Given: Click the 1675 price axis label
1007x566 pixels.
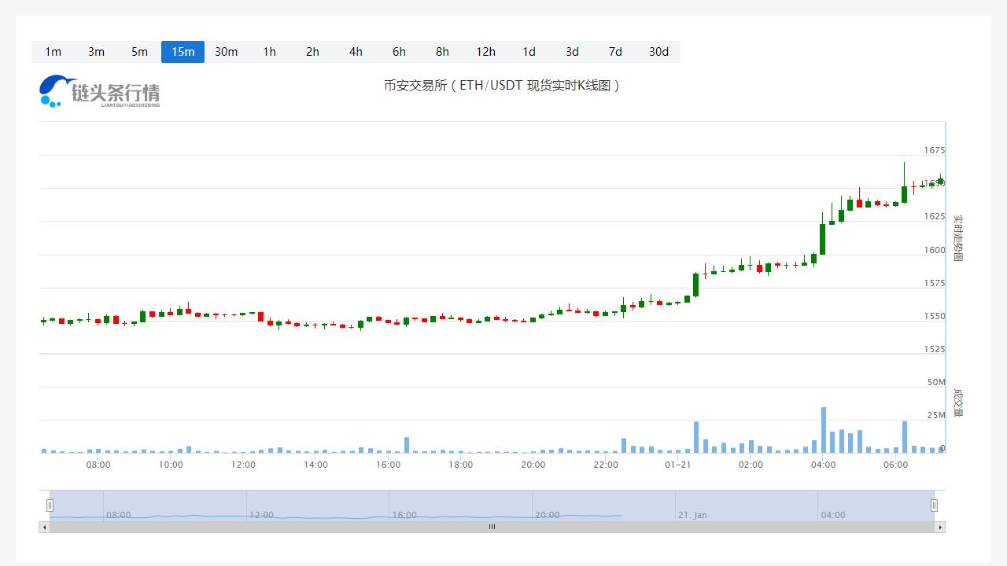Looking at the screenshot, I should pyautogui.click(x=935, y=150).
